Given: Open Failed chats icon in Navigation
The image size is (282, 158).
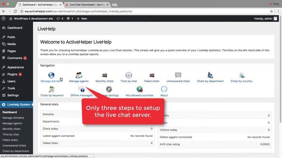Looking at the screenshot, I should pos(152,75).
